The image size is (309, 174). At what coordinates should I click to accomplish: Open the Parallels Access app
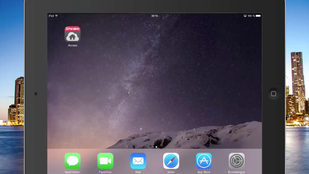click(x=72, y=34)
